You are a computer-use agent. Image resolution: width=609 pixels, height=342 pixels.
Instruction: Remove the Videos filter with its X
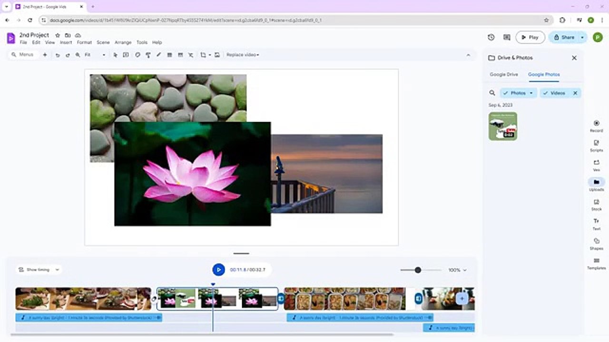click(575, 93)
